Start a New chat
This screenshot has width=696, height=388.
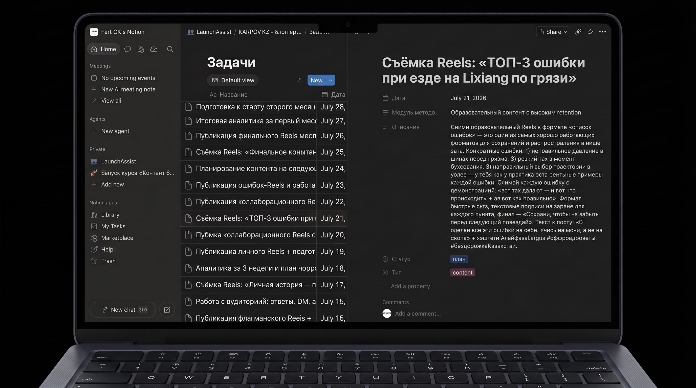point(123,310)
